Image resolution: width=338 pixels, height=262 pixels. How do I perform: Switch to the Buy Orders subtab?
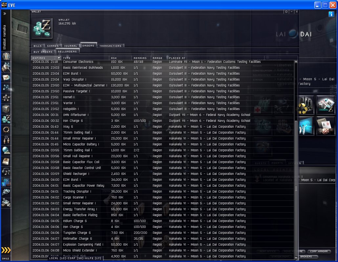coord(43,52)
